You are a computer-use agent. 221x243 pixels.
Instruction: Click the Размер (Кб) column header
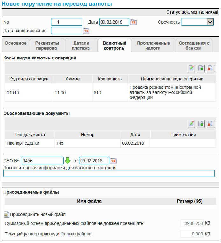coord(190,201)
